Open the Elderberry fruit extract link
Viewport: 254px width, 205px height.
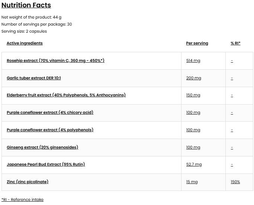point(66,95)
